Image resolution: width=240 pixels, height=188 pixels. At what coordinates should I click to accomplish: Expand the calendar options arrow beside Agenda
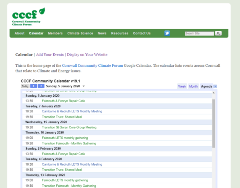215,86
